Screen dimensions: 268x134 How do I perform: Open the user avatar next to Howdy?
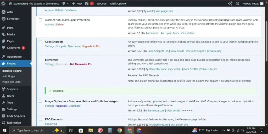(x=262, y=4)
